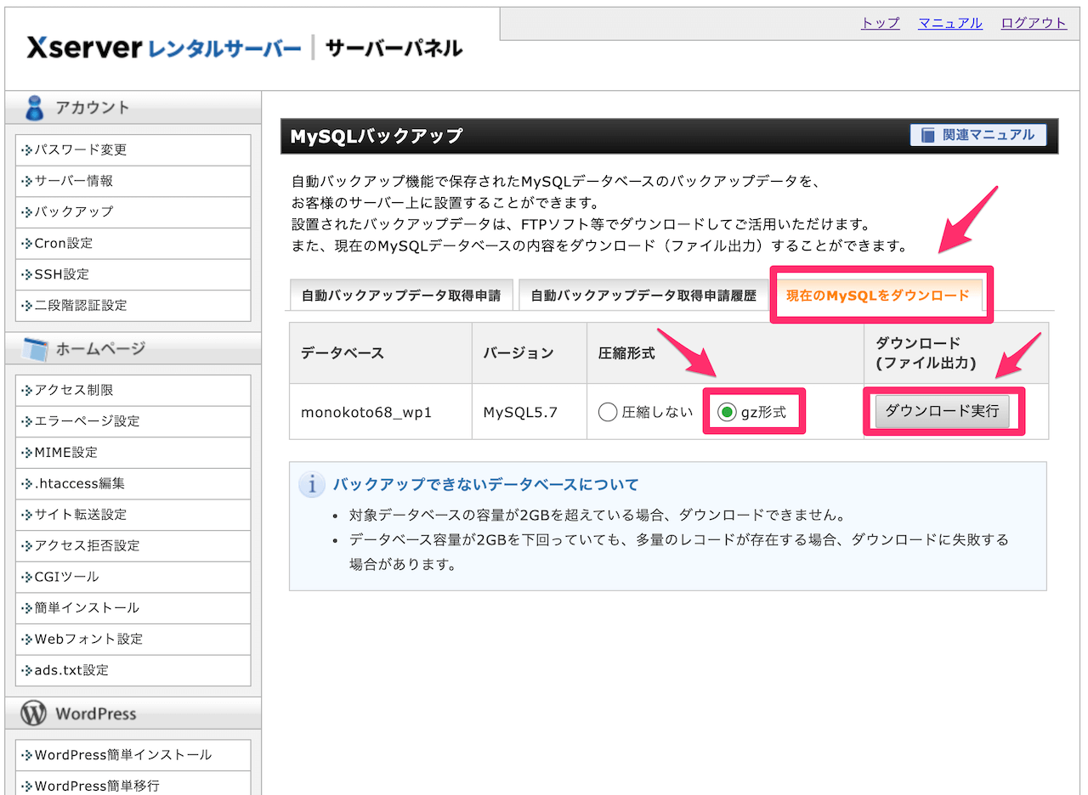Select the 現在のMySQLをダウンロード tab
The image size is (1088, 795).
pos(877,296)
